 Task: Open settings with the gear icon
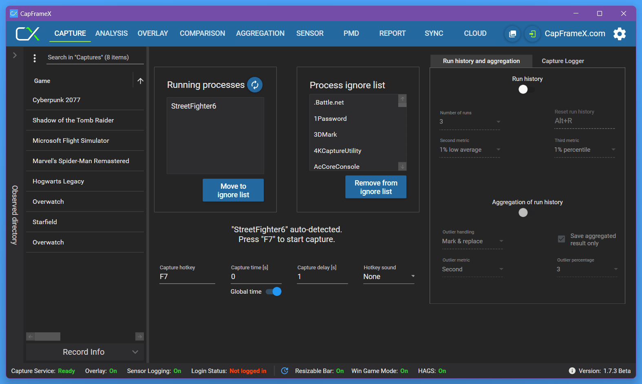coord(620,34)
